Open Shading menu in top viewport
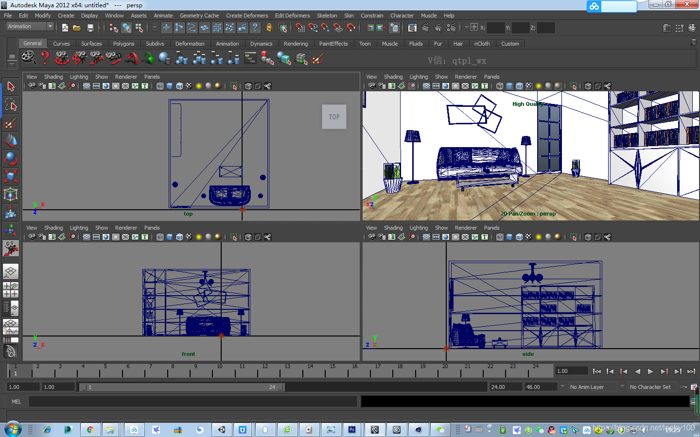 (x=53, y=77)
